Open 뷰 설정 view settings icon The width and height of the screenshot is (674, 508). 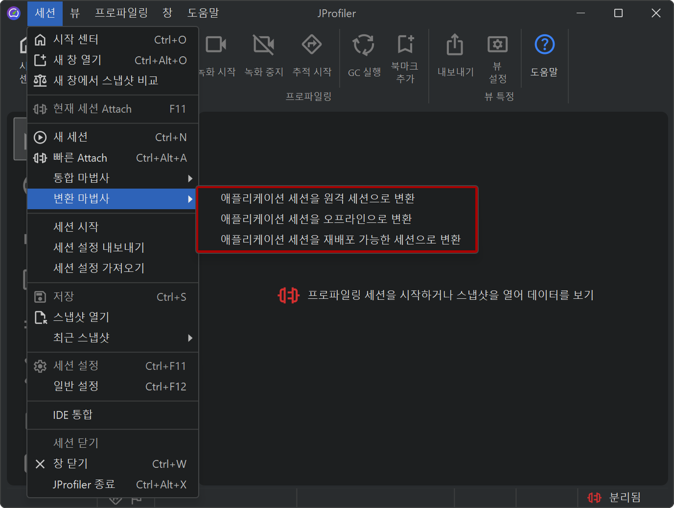497,45
